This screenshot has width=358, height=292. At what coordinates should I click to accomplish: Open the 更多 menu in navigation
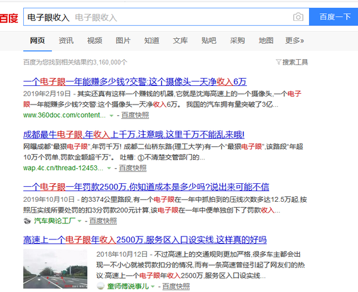tap(294, 41)
